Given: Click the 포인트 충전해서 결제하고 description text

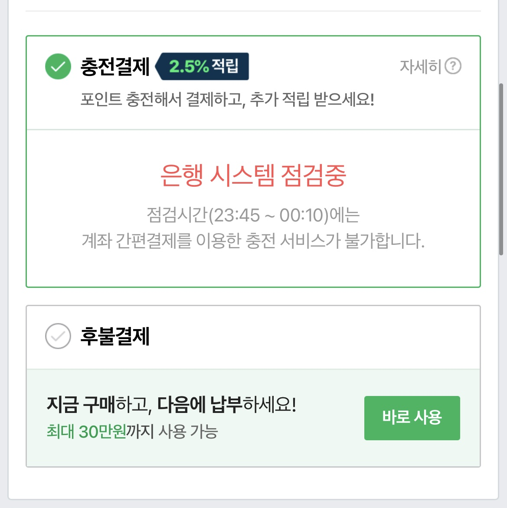Looking at the screenshot, I should (227, 99).
